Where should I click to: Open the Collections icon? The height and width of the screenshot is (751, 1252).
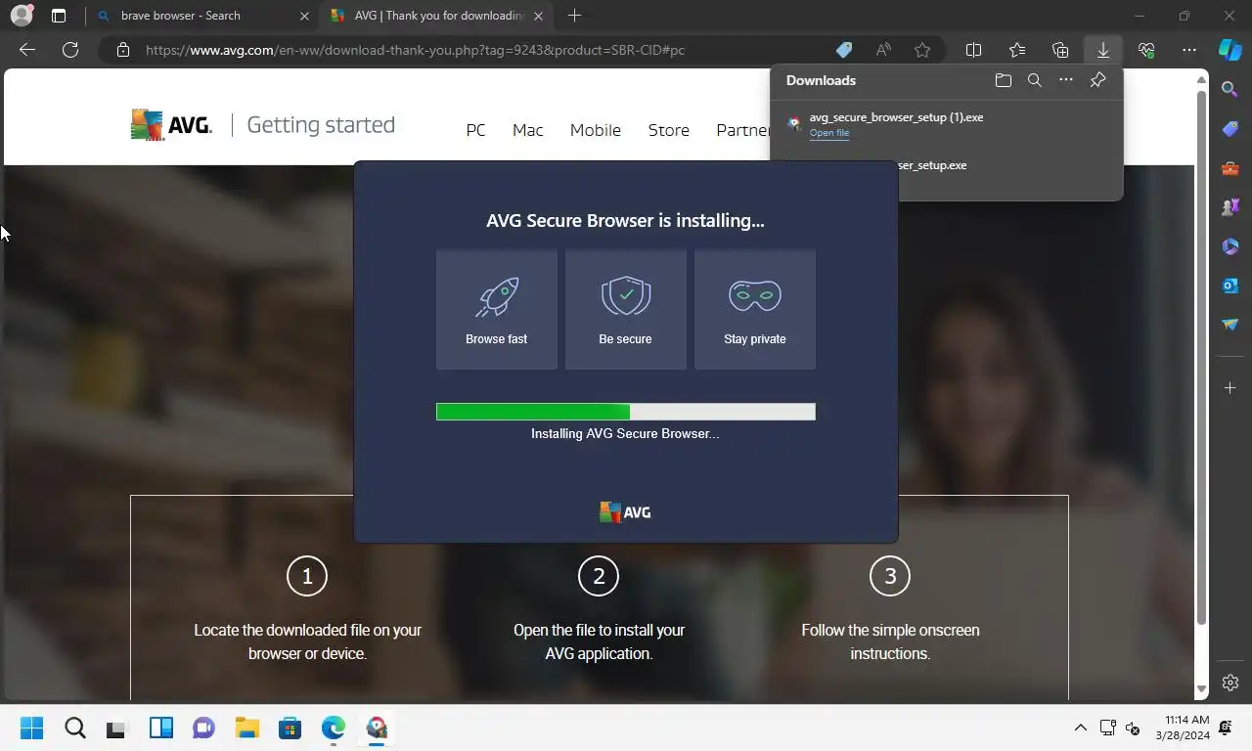coord(1060,50)
